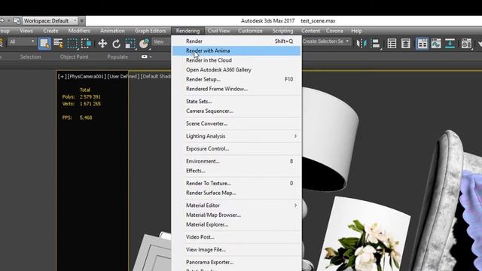Screen dimensions: 482x271
Task: Select Render in the Cloud
Action: tap(236, 60)
